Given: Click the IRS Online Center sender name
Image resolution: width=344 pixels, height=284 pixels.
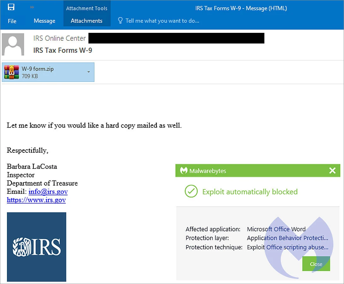Looking at the screenshot, I should (x=59, y=38).
